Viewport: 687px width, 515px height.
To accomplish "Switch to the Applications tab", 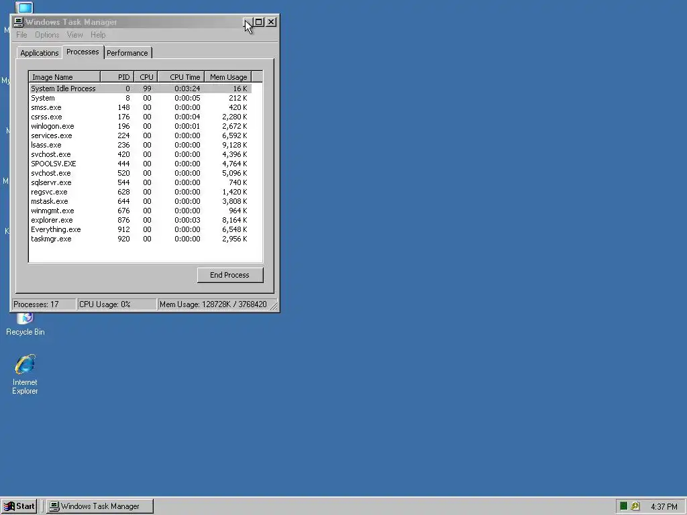I will tap(40, 53).
